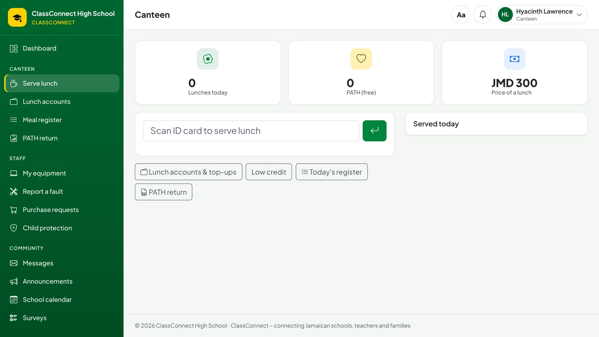This screenshot has height=337, width=599.
Task: Click the ClassConnect High School sidebar title
Action: point(73,13)
